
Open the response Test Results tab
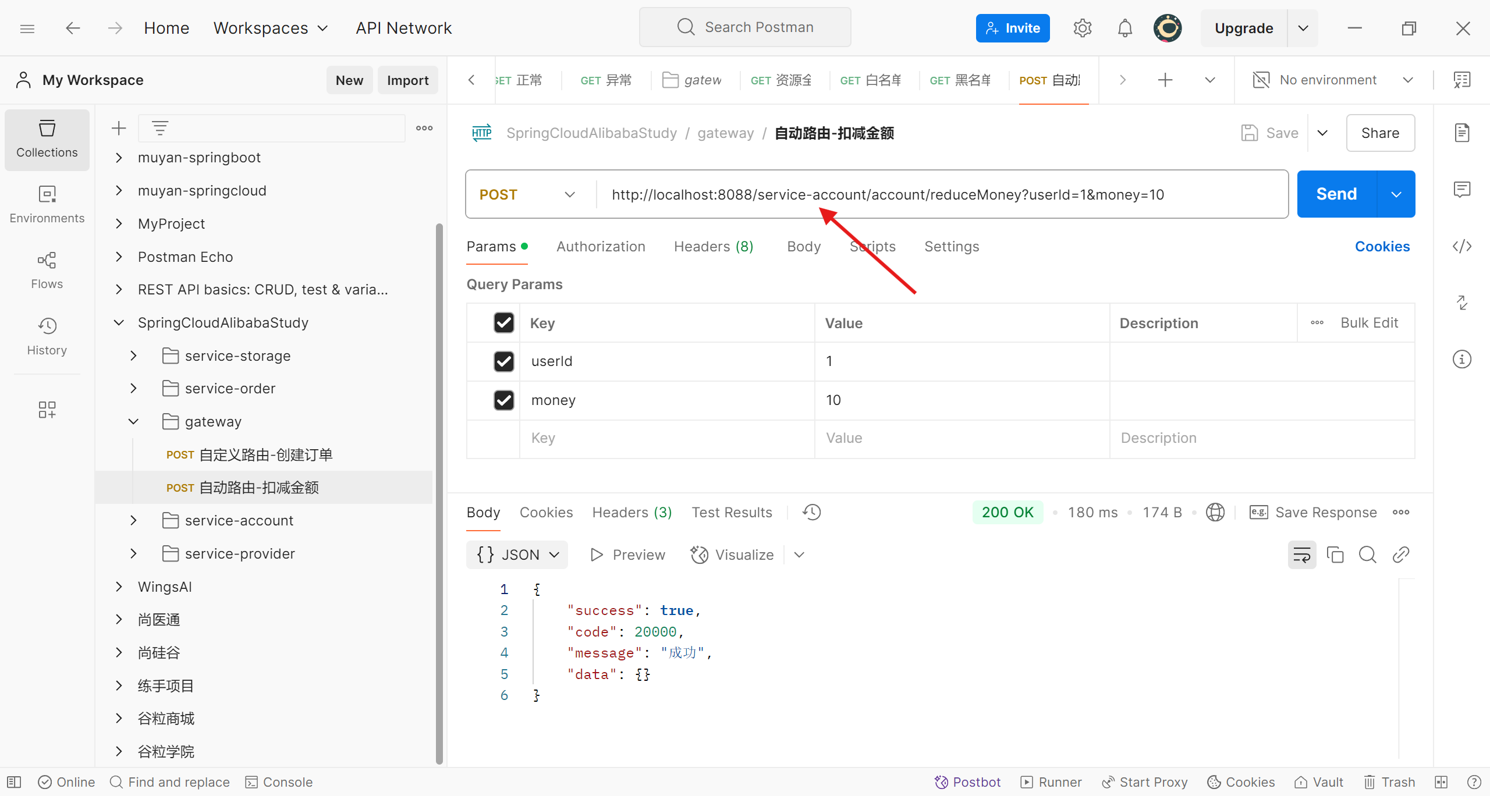click(732, 512)
